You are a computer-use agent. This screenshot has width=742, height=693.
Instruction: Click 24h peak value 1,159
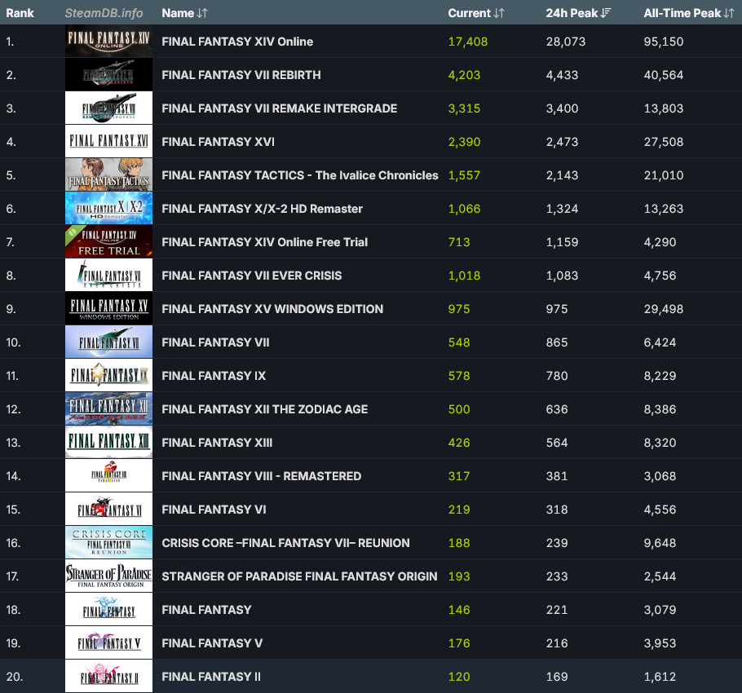562,242
